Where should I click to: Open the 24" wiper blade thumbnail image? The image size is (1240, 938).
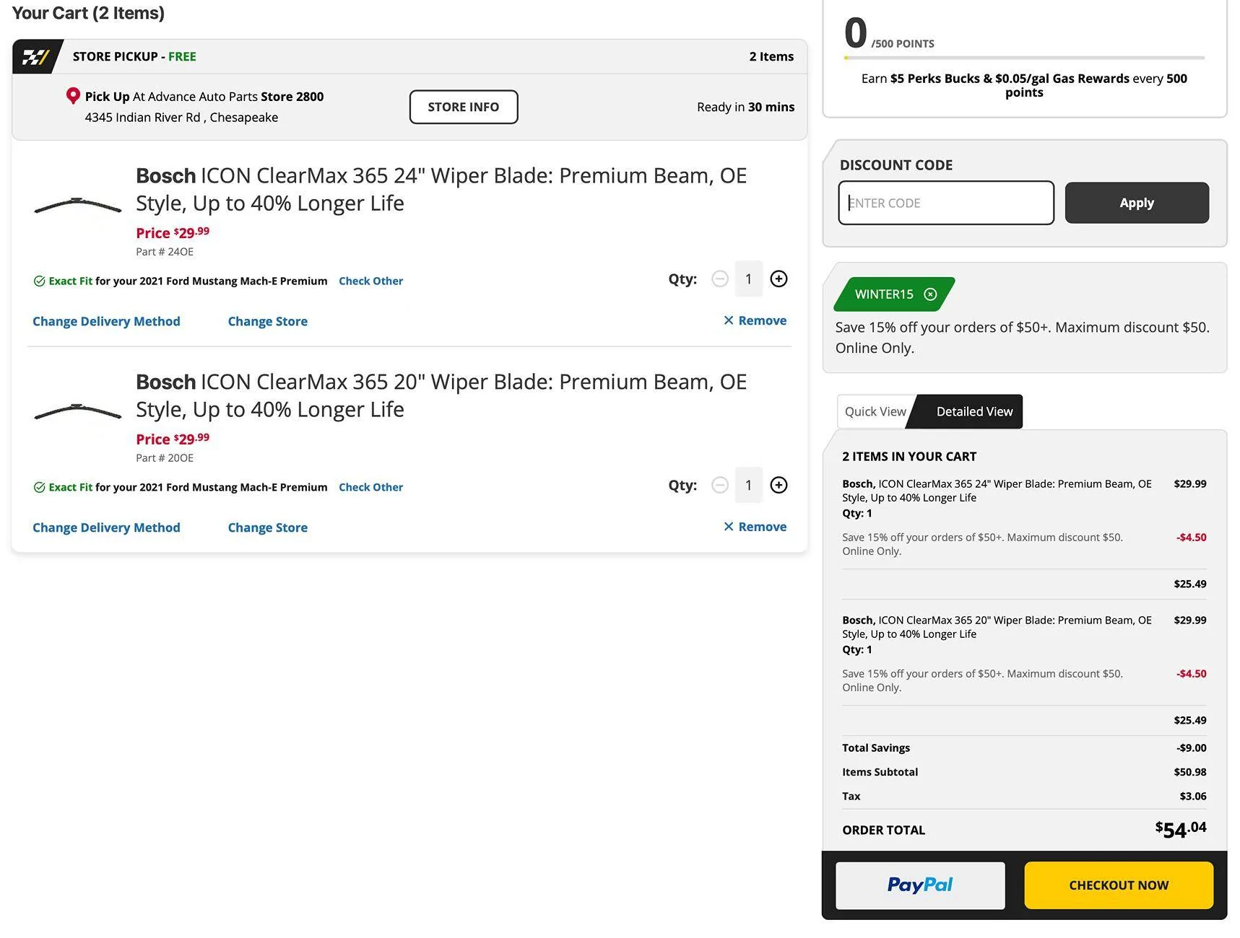pyautogui.click(x=78, y=206)
